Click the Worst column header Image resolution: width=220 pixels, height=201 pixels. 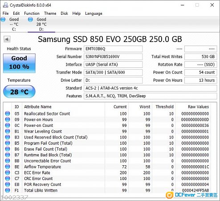tap(145, 107)
